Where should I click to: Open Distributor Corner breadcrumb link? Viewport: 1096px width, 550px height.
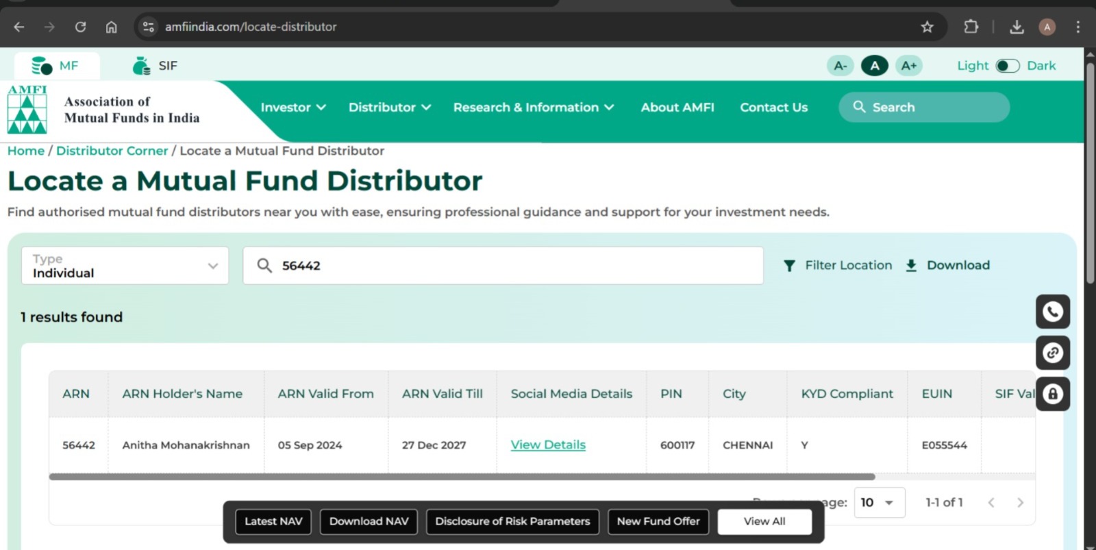112,151
